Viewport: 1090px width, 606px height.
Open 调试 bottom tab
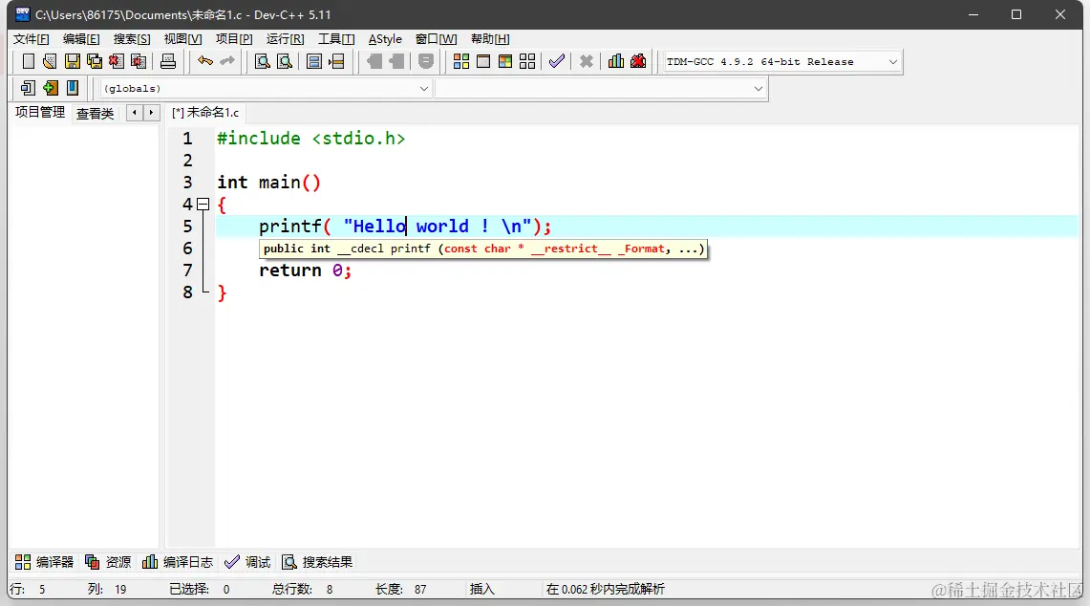247,562
